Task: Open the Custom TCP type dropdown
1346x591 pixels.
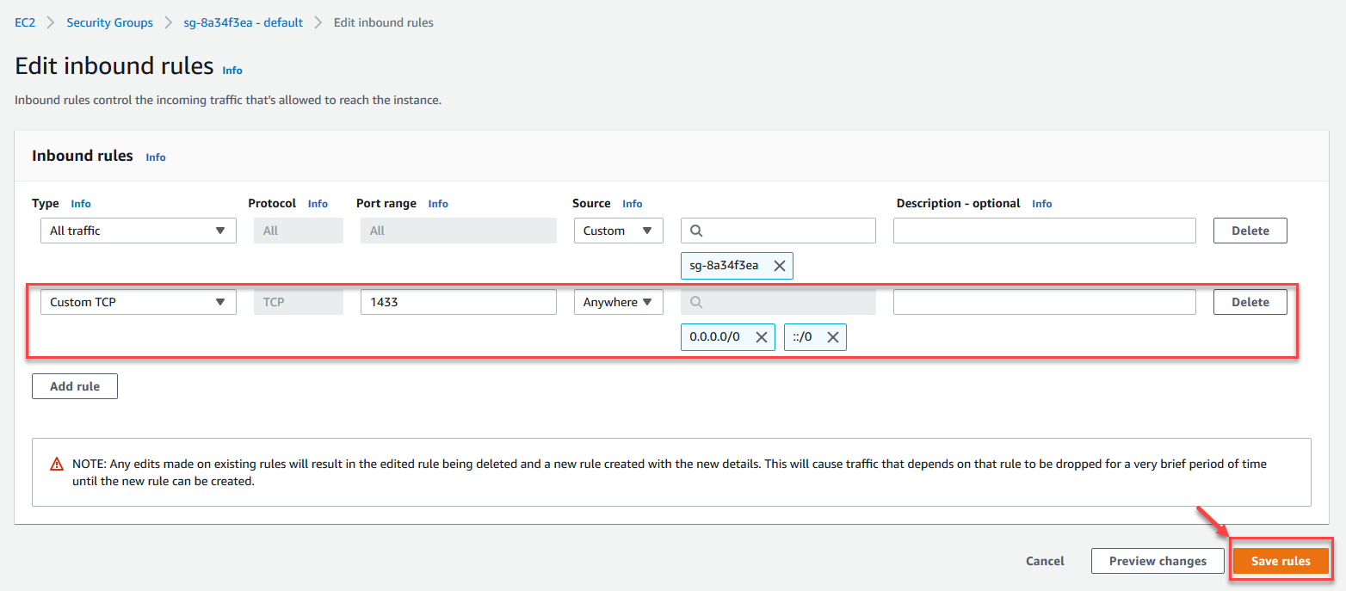Action: point(138,302)
